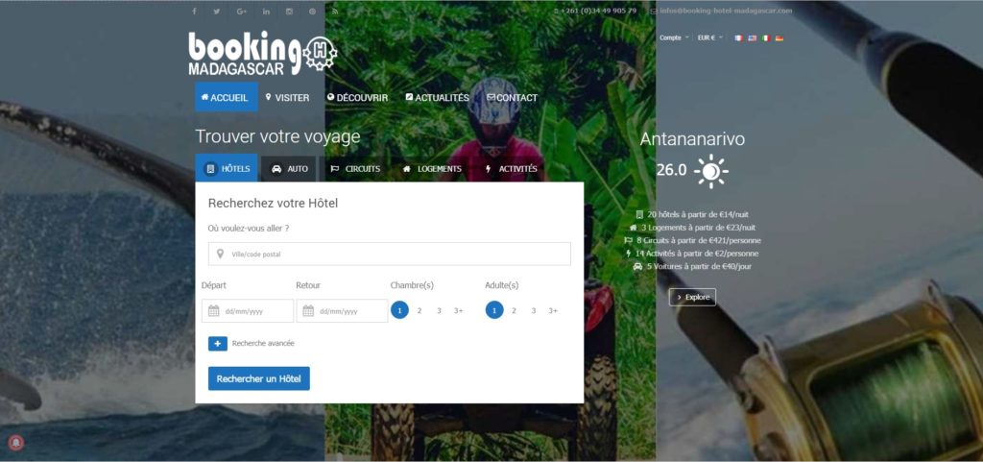Click the red notification bell icon
Image resolution: width=983 pixels, height=462 pixels.
(x=16, y=442)
